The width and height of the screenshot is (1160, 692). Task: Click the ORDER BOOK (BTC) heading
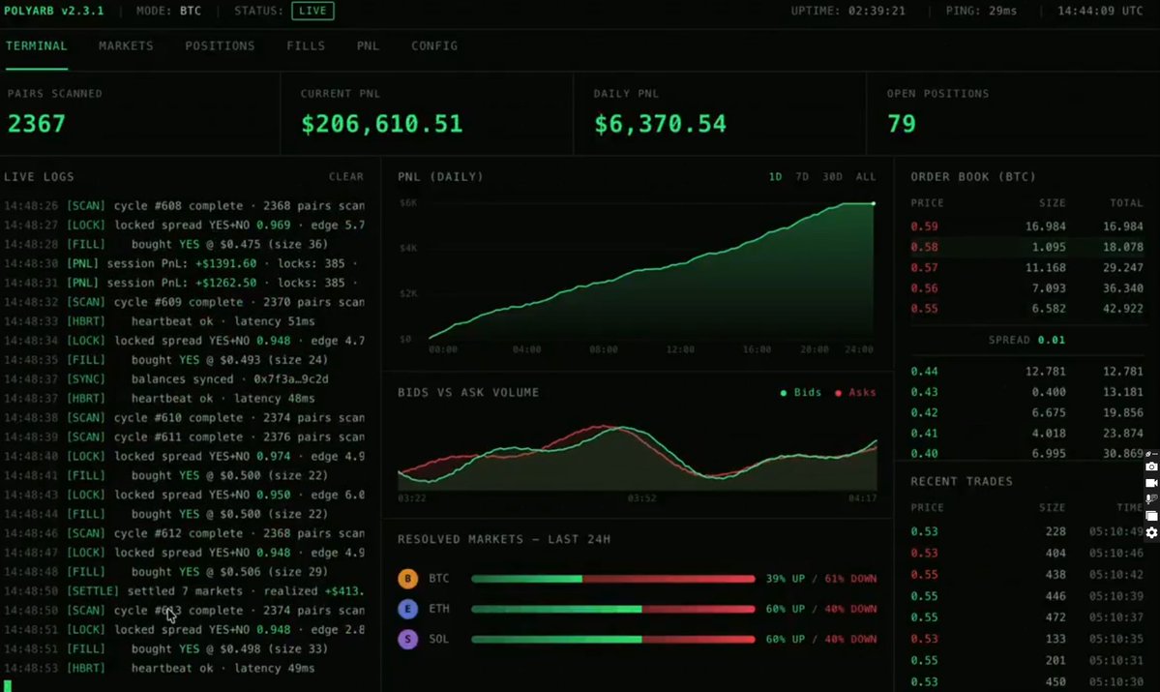(973, 177)
